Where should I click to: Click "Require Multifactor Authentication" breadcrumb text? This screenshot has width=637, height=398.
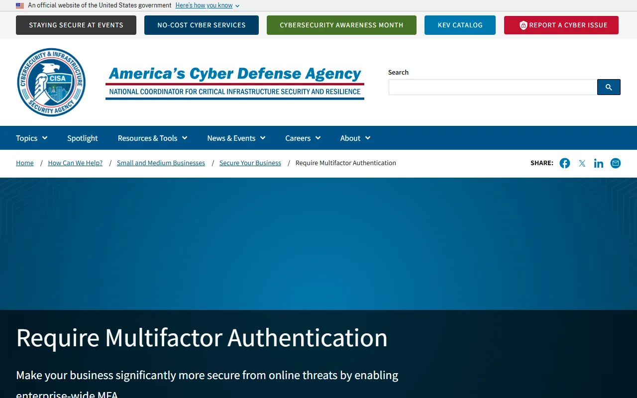coord(346,163)
